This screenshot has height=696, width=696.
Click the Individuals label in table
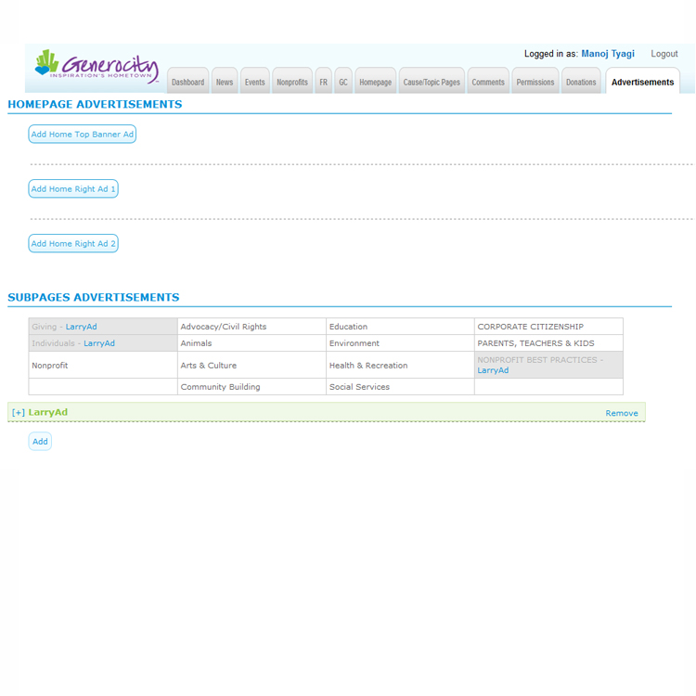[x=53, y=343]
